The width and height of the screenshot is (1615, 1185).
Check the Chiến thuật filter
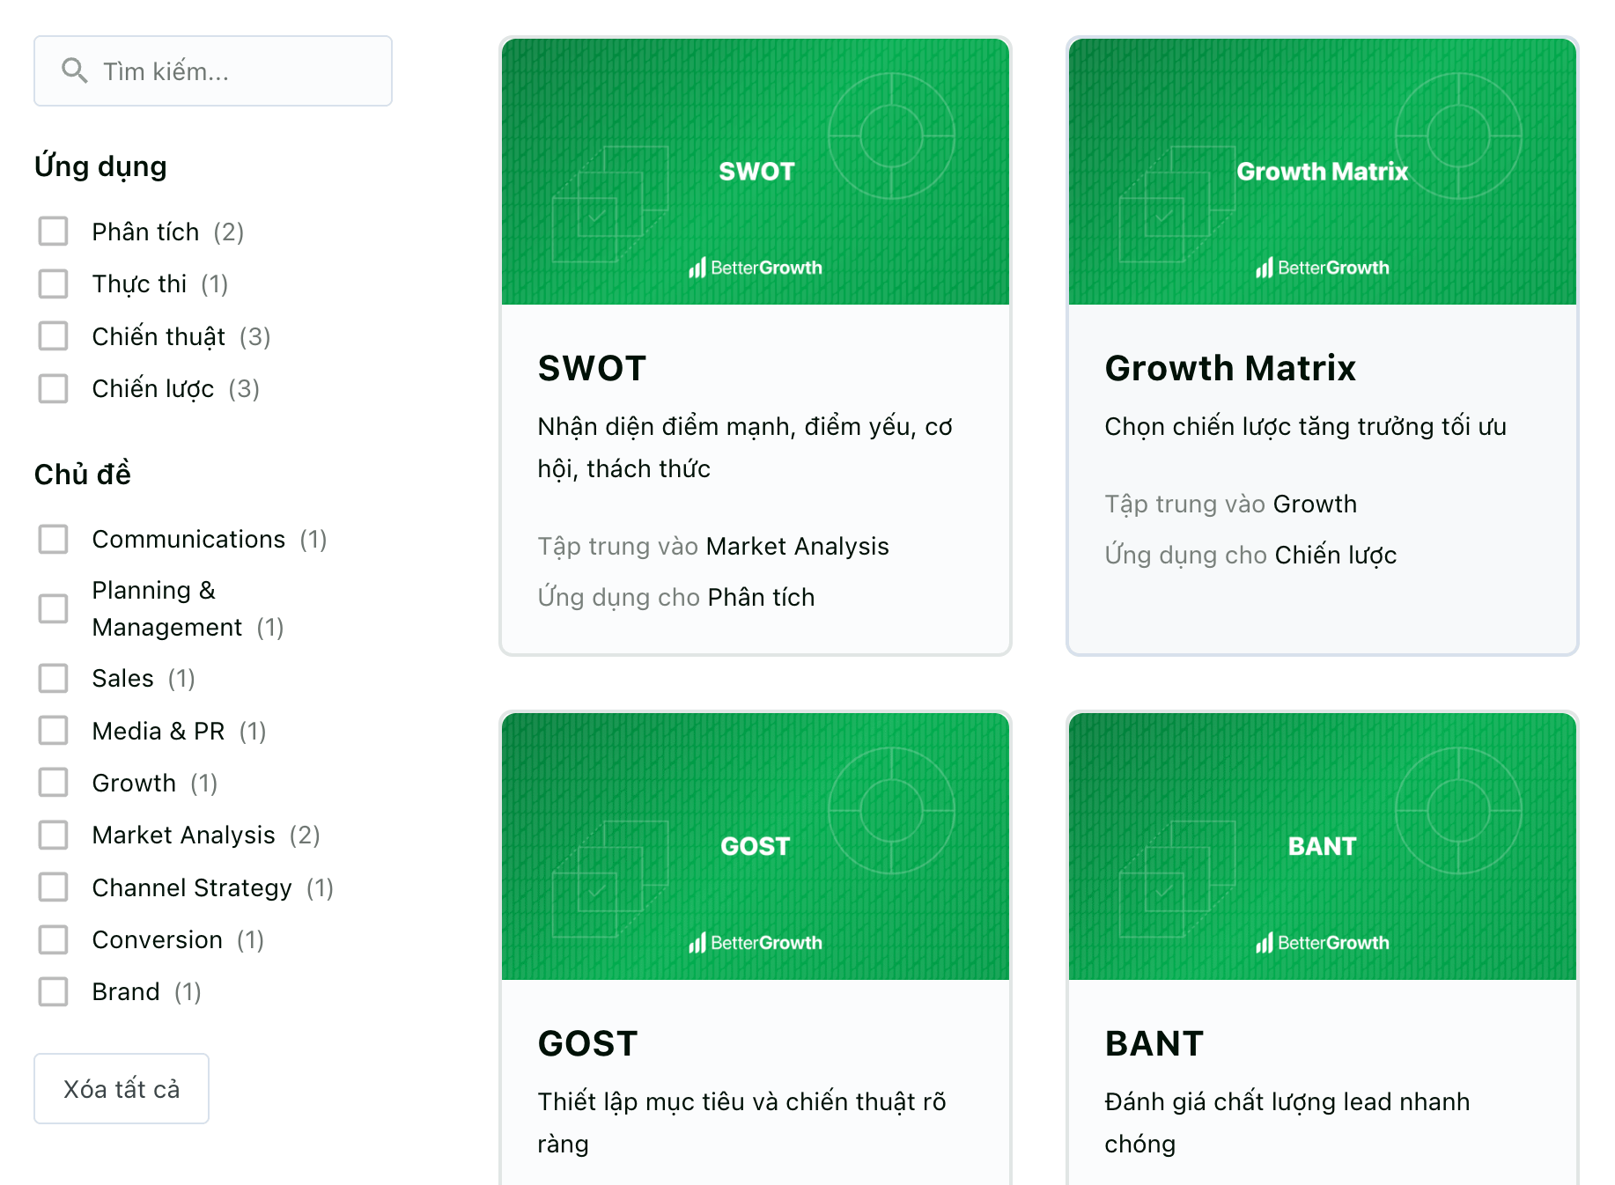(x=54, y=336)
